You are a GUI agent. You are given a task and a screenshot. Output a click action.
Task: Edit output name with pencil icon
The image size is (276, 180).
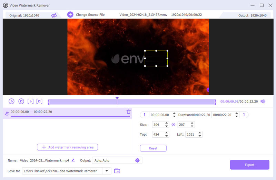[73, 160]
